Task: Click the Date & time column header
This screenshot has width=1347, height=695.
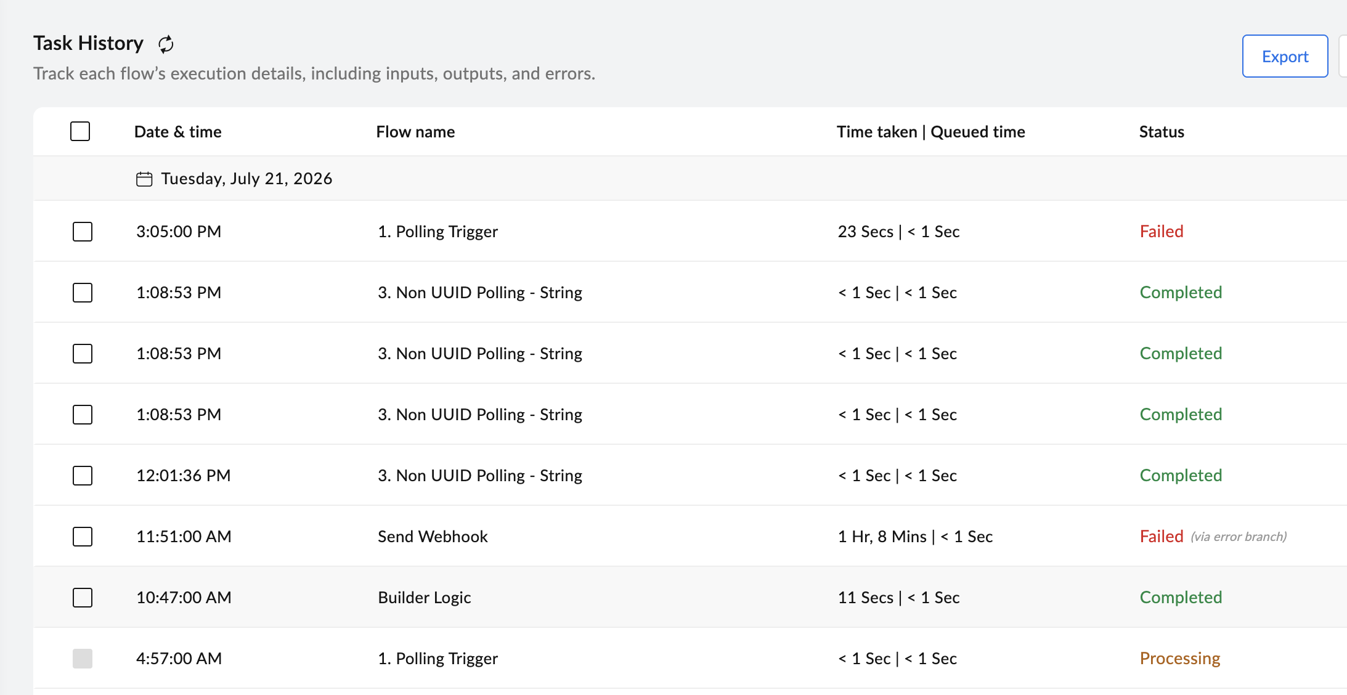Action: pos(178,132)
